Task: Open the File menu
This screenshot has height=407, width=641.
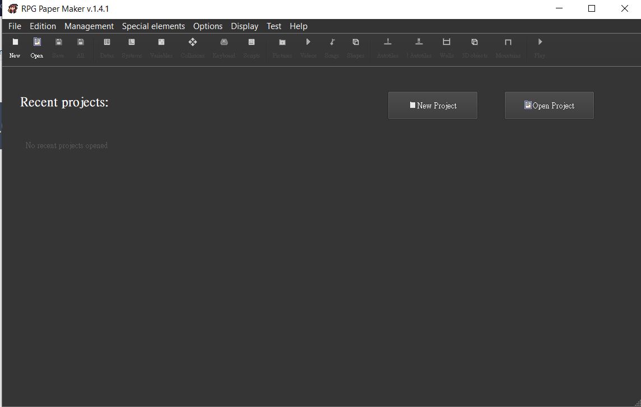Action: click(15, 26)
